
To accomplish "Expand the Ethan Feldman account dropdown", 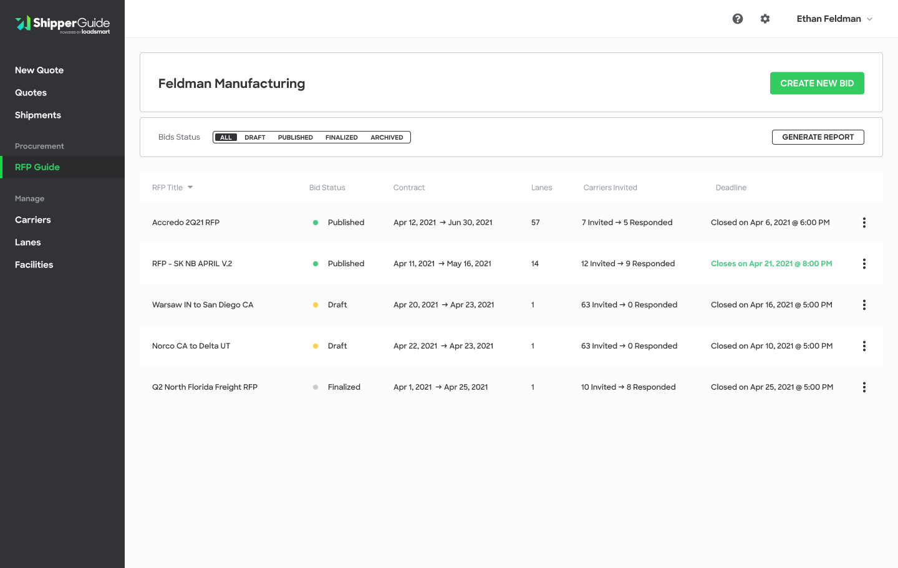I will tap(834, 19).
